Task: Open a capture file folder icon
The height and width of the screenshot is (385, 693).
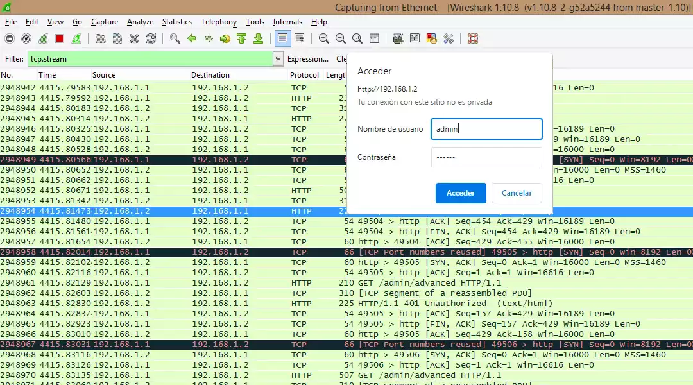Action: click(100, 39)
